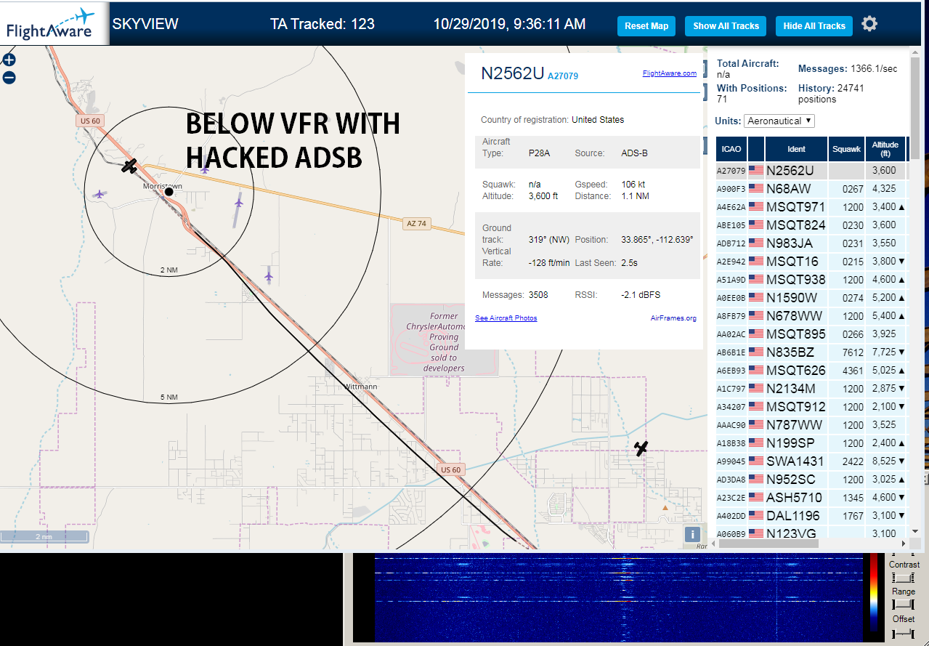Click the SKYVIEW title in header
Screen dimensions: 929x646
(145, 24)
